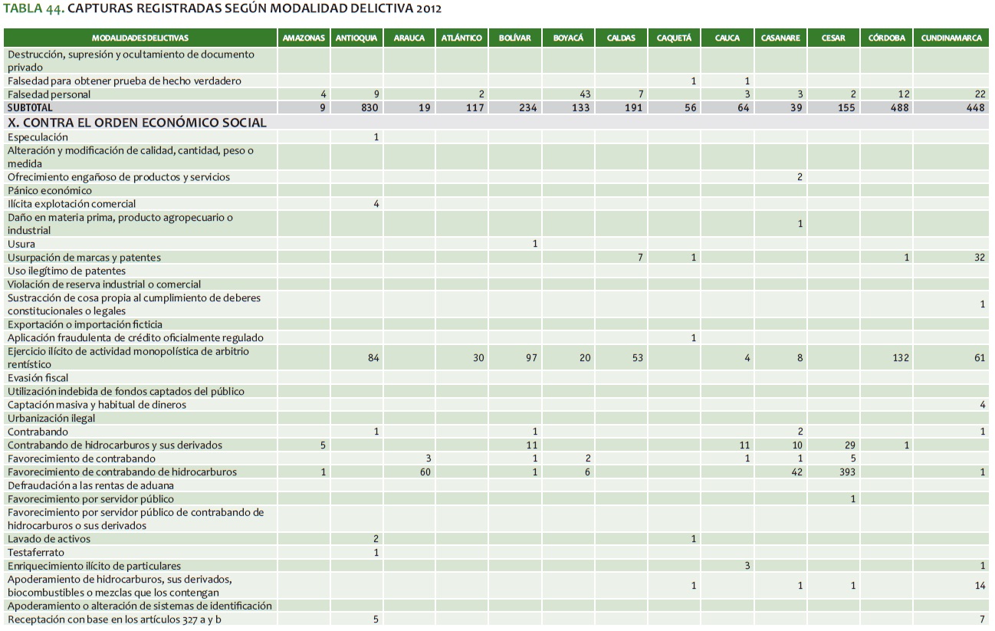Click the 'Usurpación de marcas y patentes' row
995x631 pixels.
pyautogui.click(x=84, y=258)
